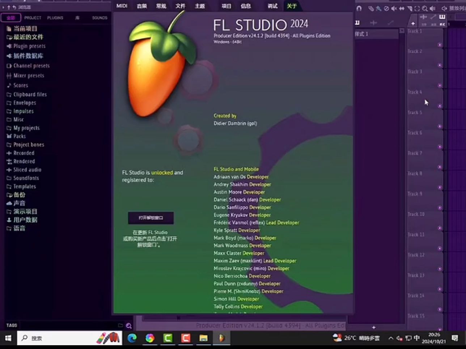Screen dimensions: 466x349
Task: Switch to the MIDI settings tab
Action: (x=122, y=6)
